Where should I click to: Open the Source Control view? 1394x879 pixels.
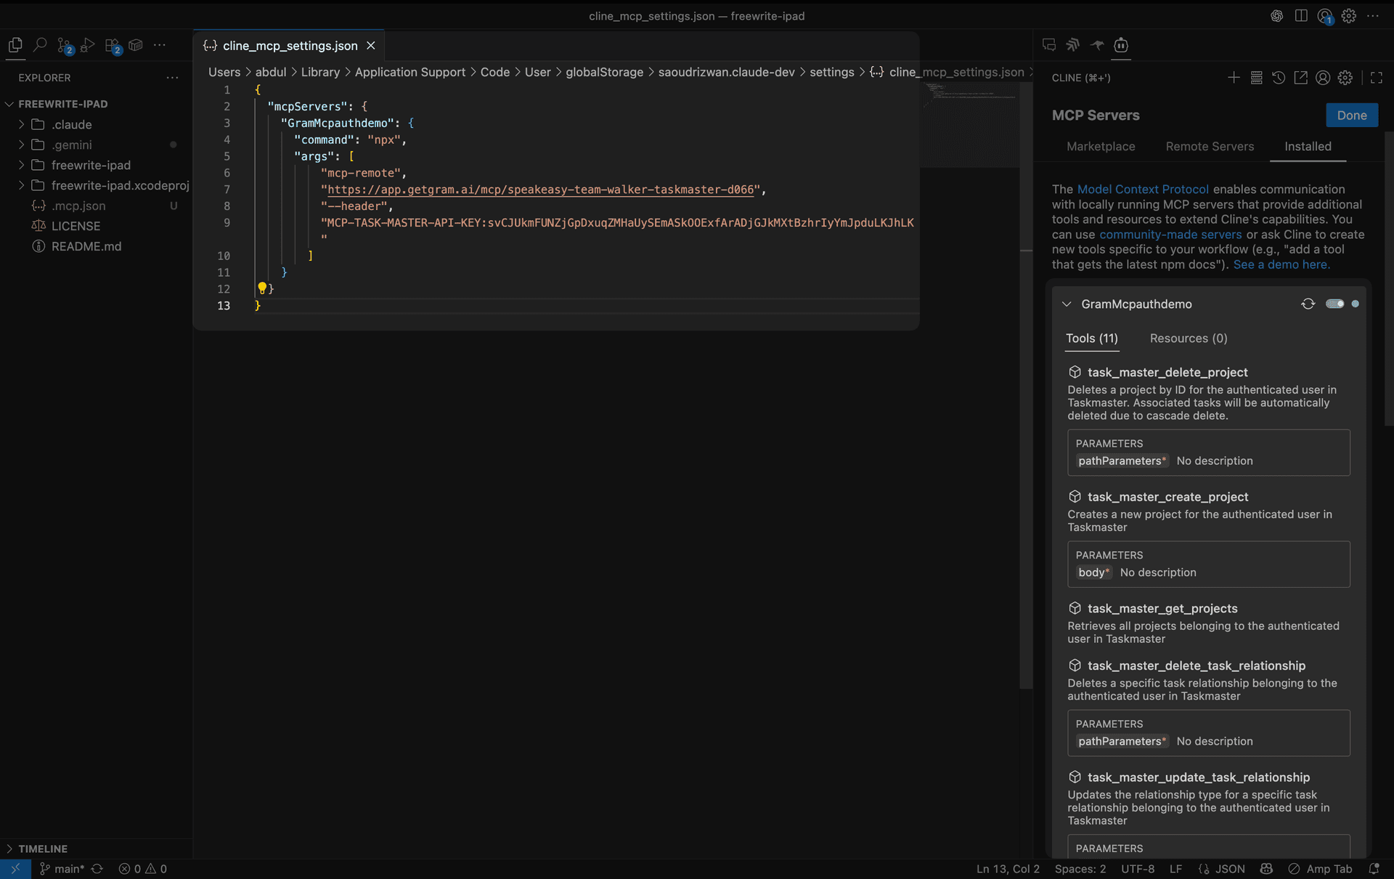pos(65,45)
